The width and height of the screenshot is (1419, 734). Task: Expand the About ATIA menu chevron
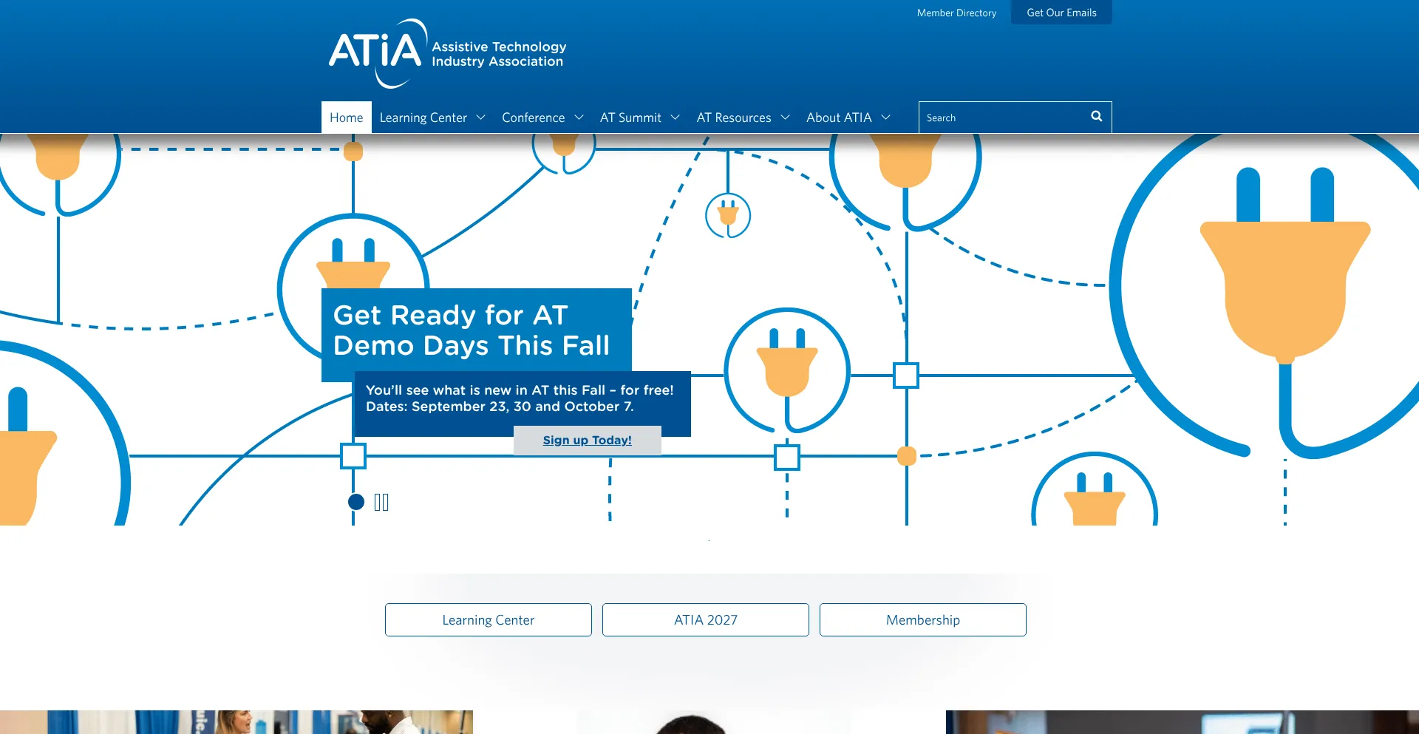click(886, 118)
